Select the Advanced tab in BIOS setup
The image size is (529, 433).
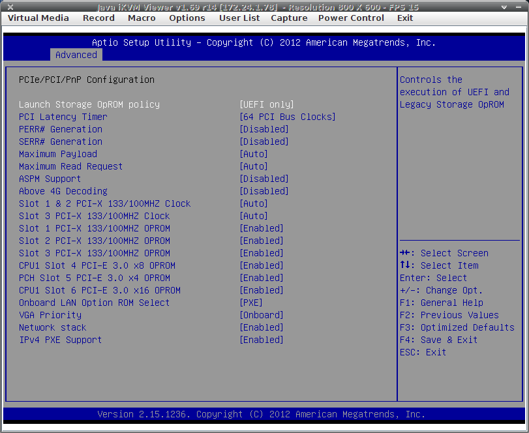[76, 55]
